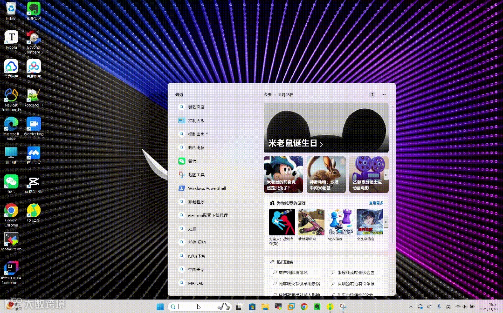Launch Typora from the desktop

point(11,40)
